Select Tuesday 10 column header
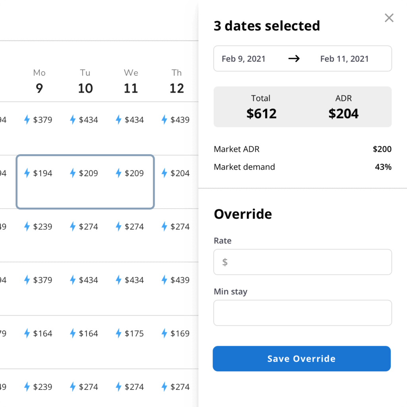 click(x=85, y=81)
